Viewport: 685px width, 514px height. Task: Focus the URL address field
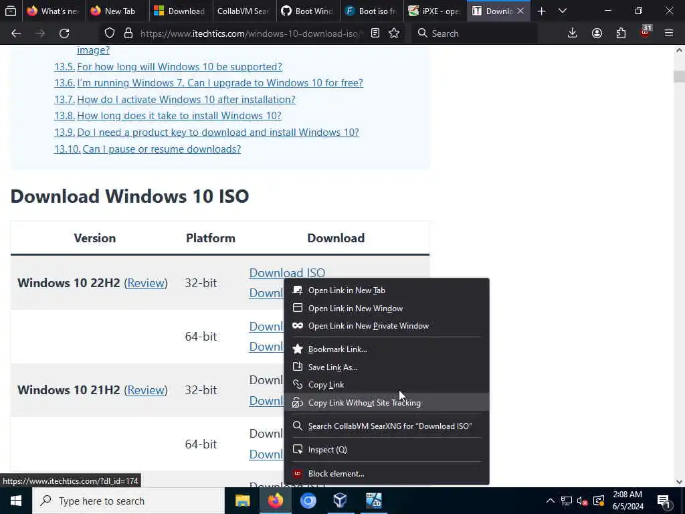(x=252, y=33)
